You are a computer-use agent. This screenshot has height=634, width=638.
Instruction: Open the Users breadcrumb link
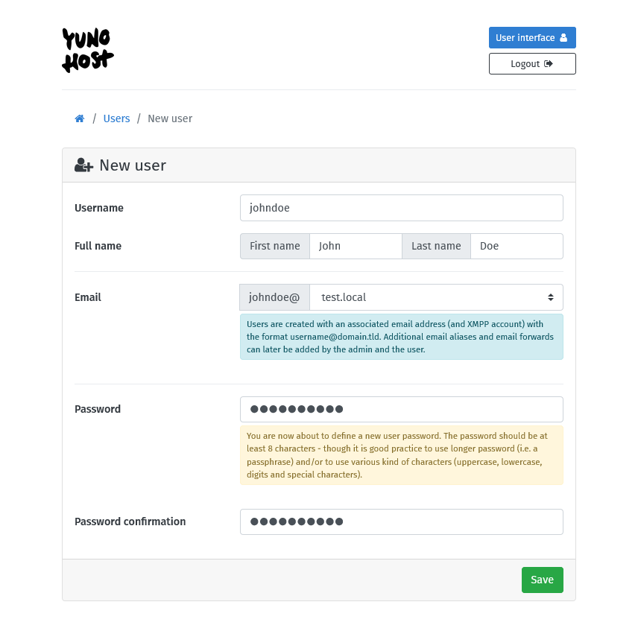coord(116,118)
